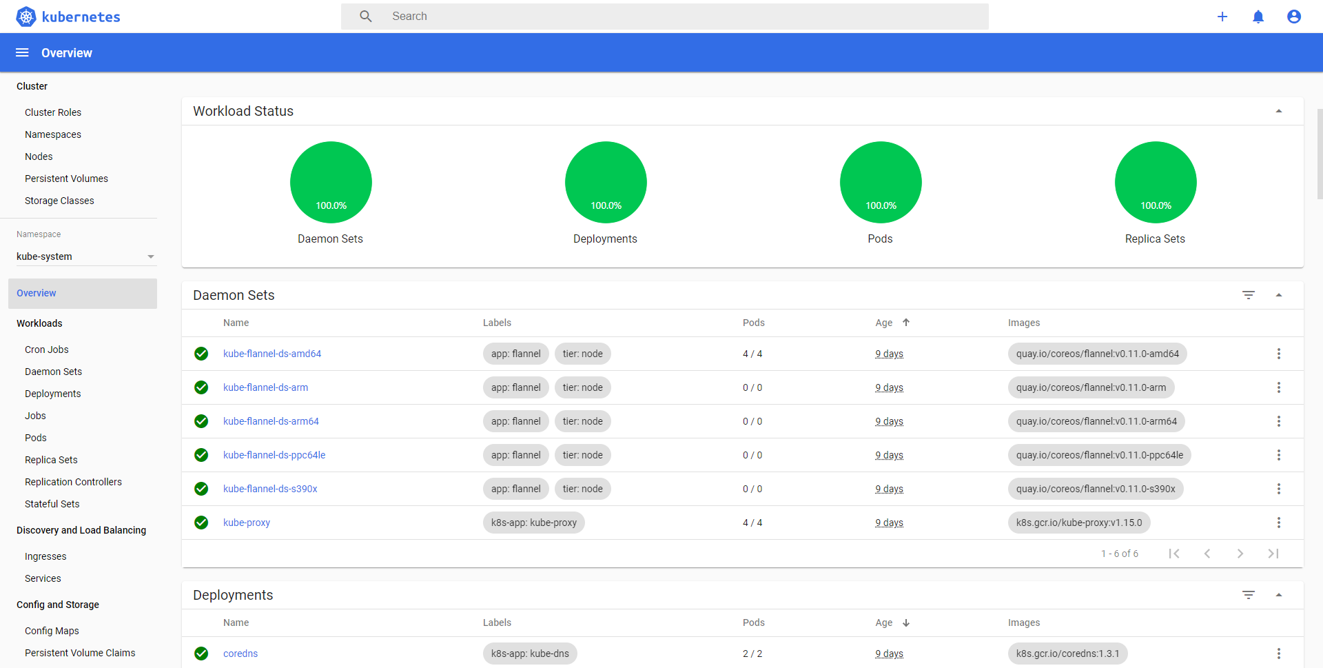Screen dimensions: 1323x668
Task: Open Replication Controllers in sidebar
Action: (73, 482)
